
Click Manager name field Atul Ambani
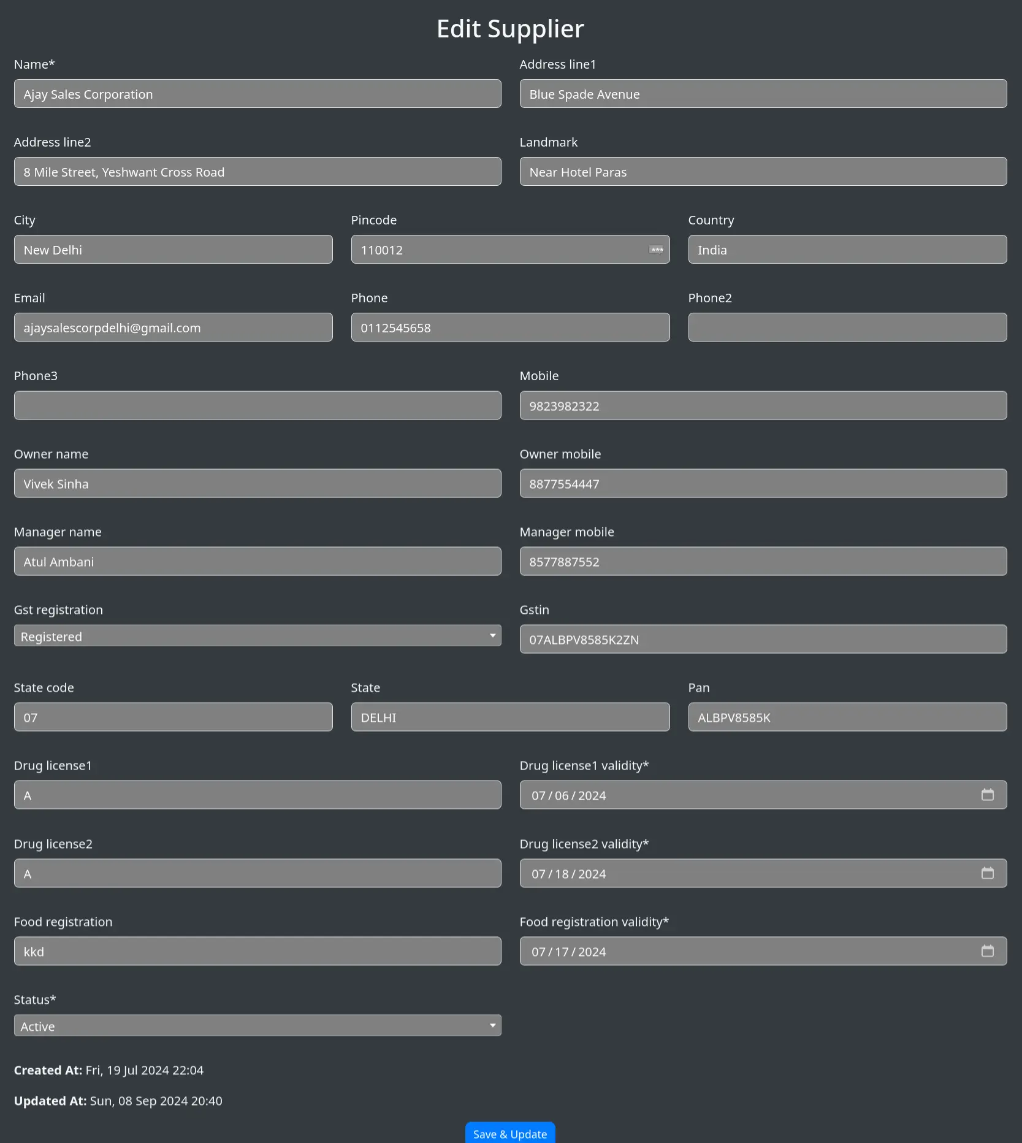tap(257, 561)
